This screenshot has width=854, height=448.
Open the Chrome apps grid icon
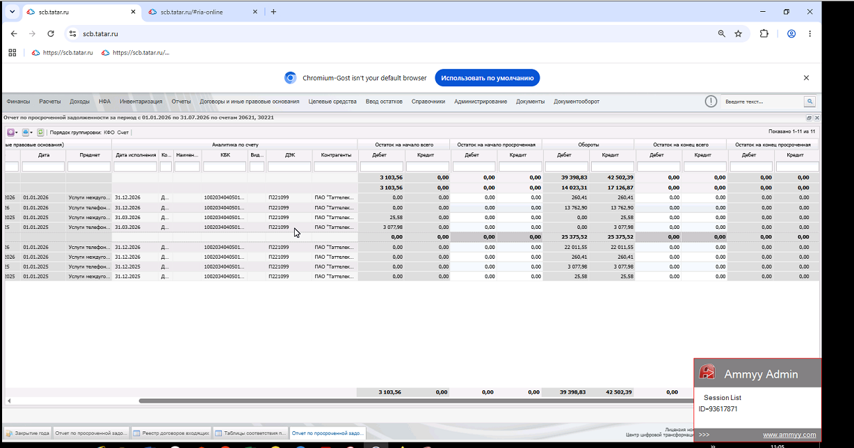pyautogui.click(x=12, y=52)
